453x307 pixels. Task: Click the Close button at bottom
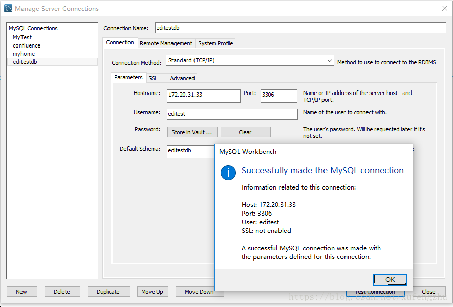pyautogui.click(x=429, y=292)
